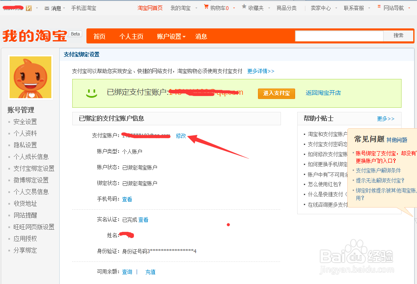Screen dimensions: 417x284
Task: Open 安全设置 in sidebar
Action: click(25, 122)
